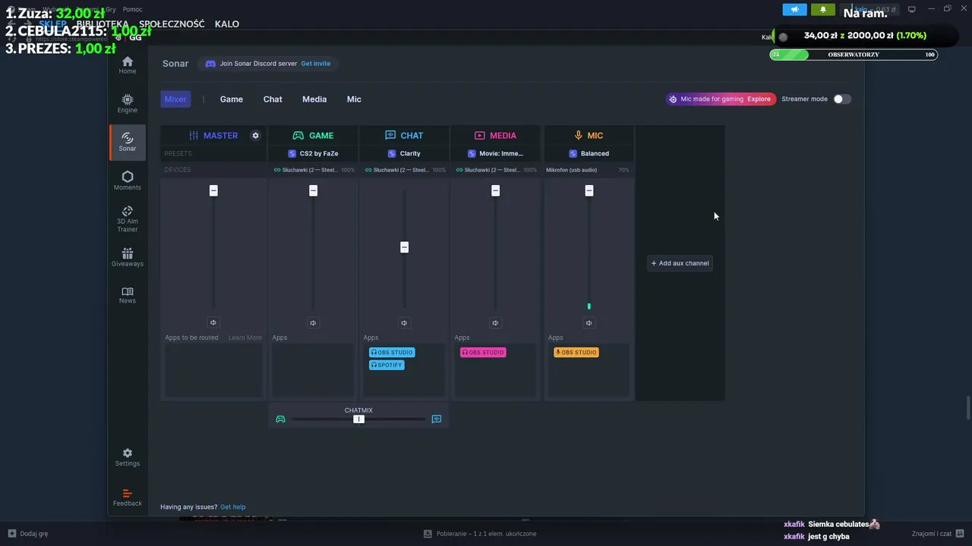
Task: Click OBS Studio app tag in Media channel
Action: 483,353
